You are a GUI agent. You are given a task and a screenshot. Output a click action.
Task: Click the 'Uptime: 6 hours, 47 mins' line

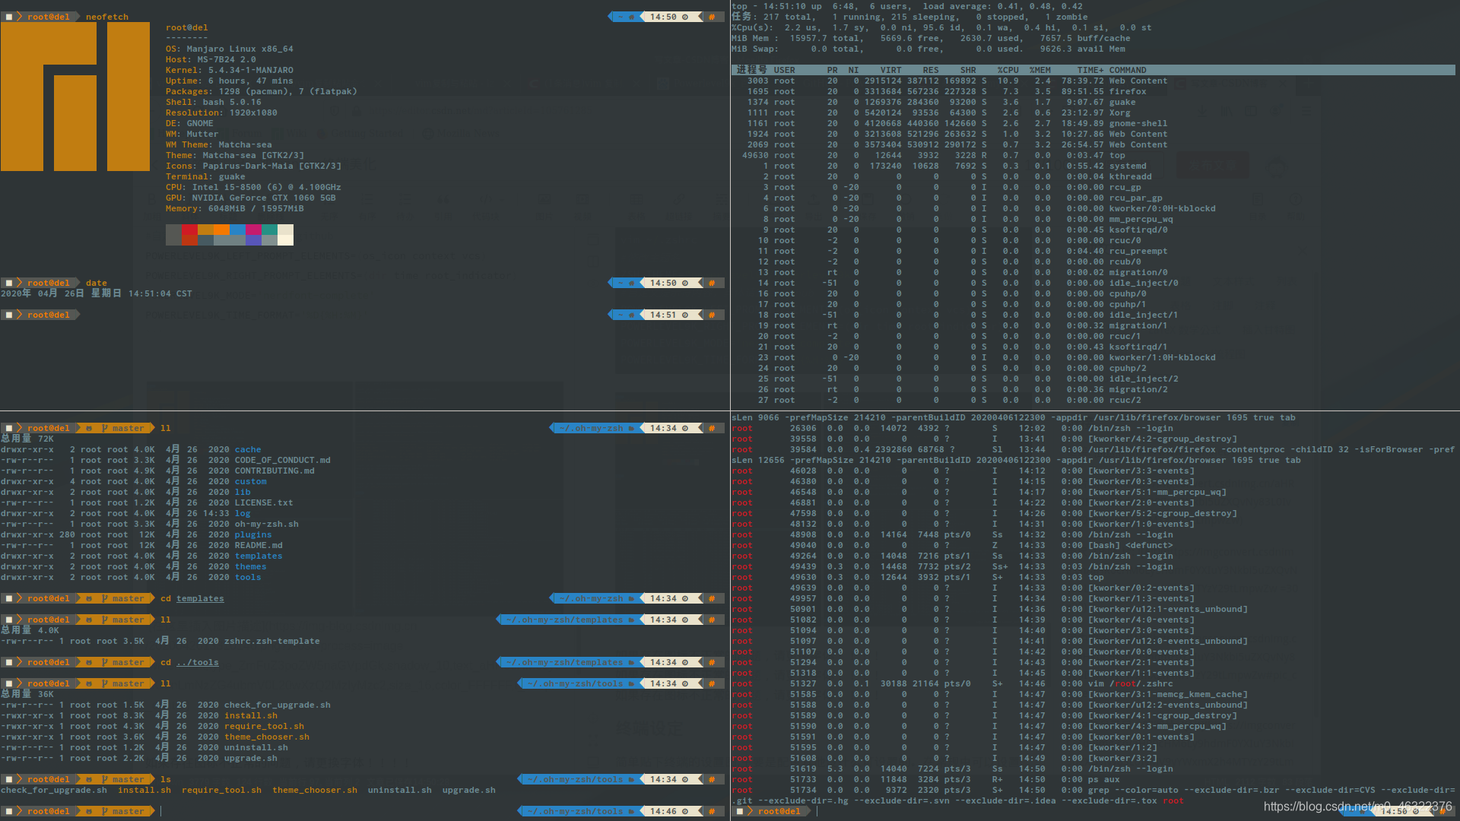point(230,81)
